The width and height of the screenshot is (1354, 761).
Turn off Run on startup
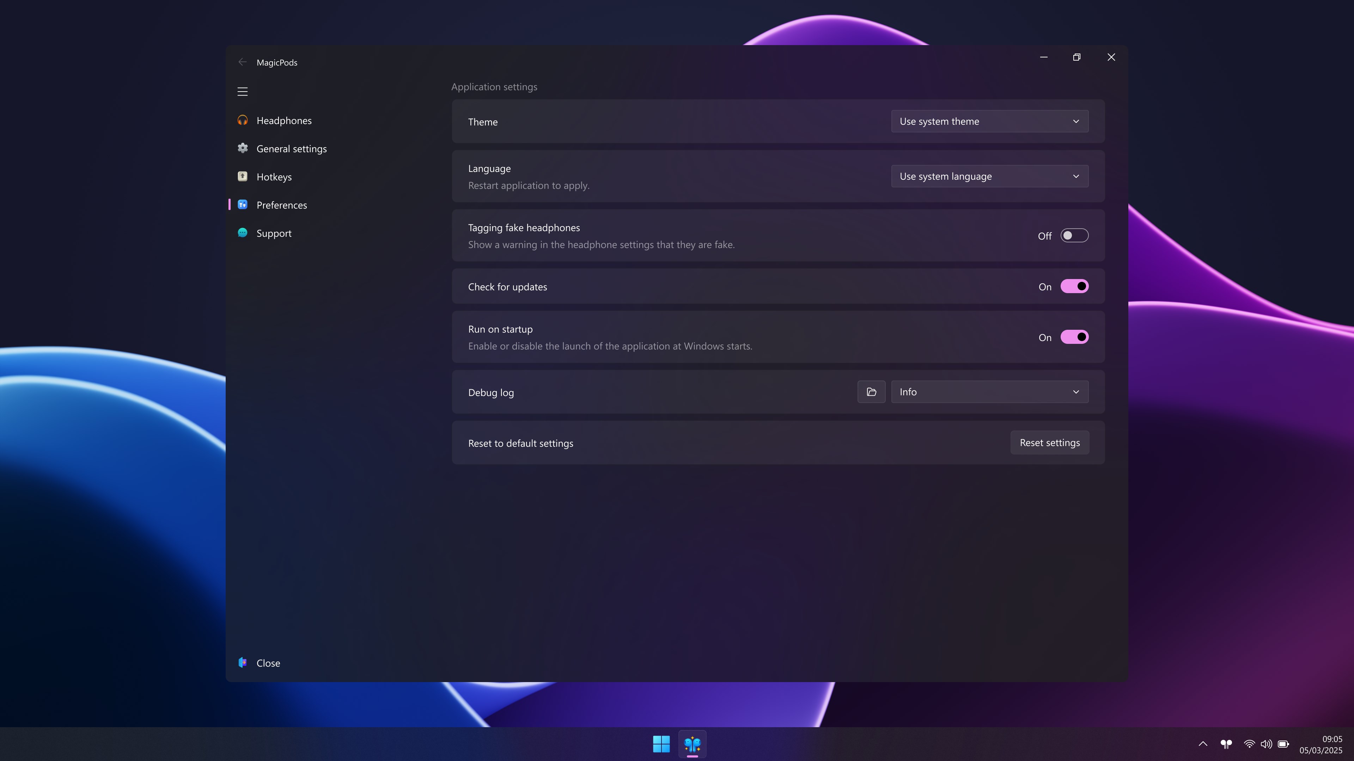click(x=1074, y=337)
